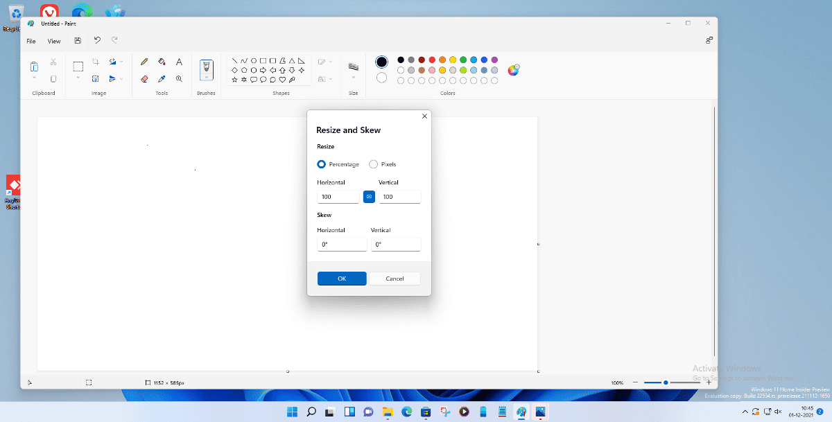Open the Size dropdown

coord(354,78)
